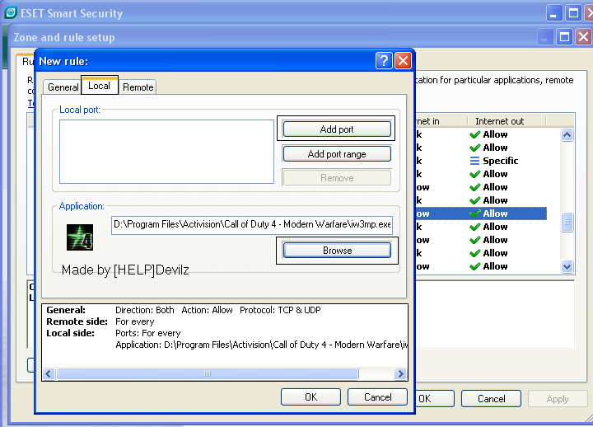Screen dimensions: 593x427
Task: Click the Specific lines icon
Action: coord(474,161)
